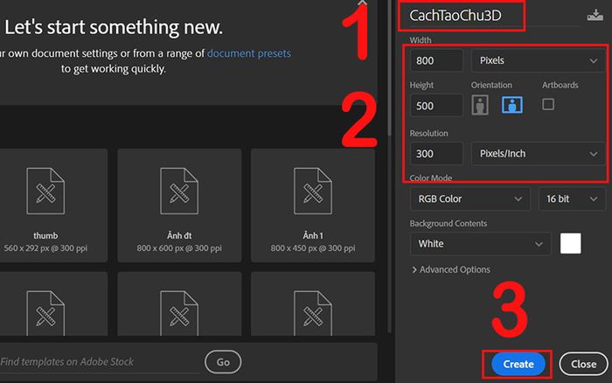The height and width of the screenshot is (383, 612).
Task: Select landscape orientation icon
Action: point(512,105)
